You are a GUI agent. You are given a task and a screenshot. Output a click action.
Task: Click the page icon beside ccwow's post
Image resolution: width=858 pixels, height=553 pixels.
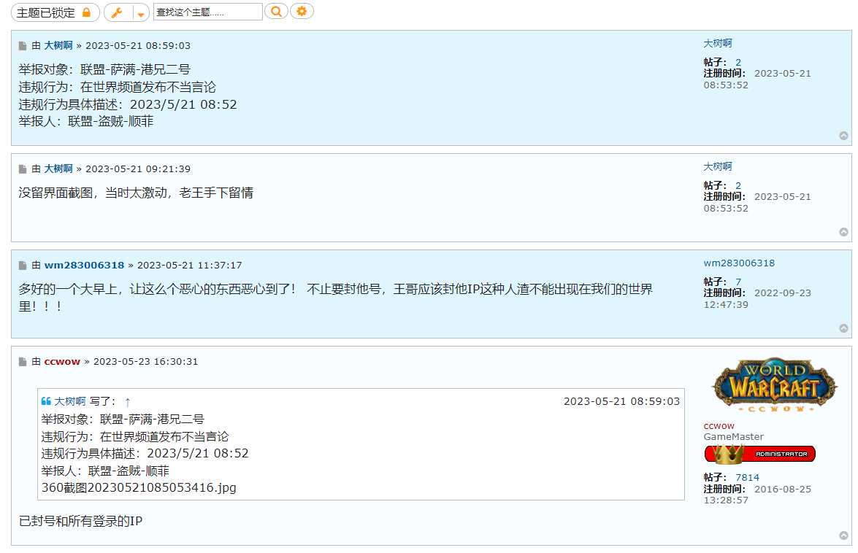tap(22, 361)
